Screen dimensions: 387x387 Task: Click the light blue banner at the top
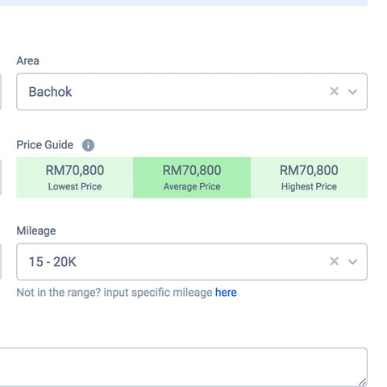(184, 2)
